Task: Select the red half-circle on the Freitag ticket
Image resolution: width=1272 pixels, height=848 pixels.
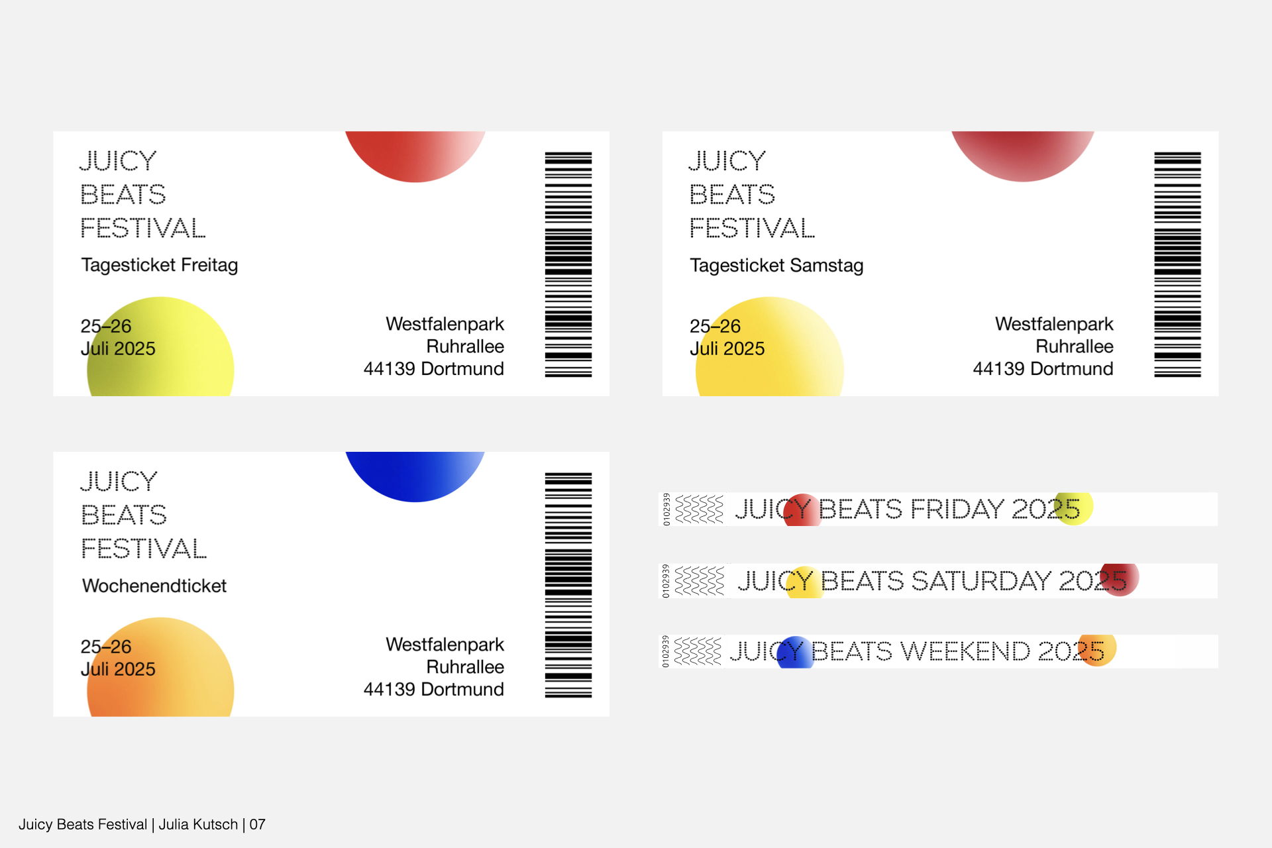Action: [415, 156]
